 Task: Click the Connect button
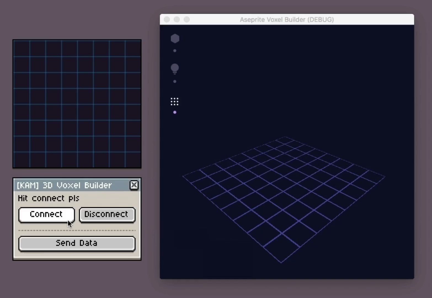click(x=46, y=214)
